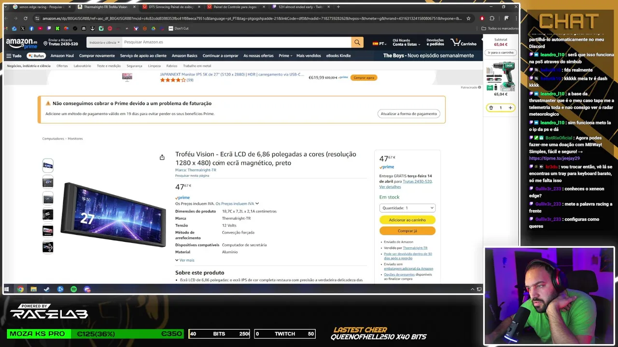
Task: Follow the Computadores breadcrumb link
Action: [x=53, y=139]
